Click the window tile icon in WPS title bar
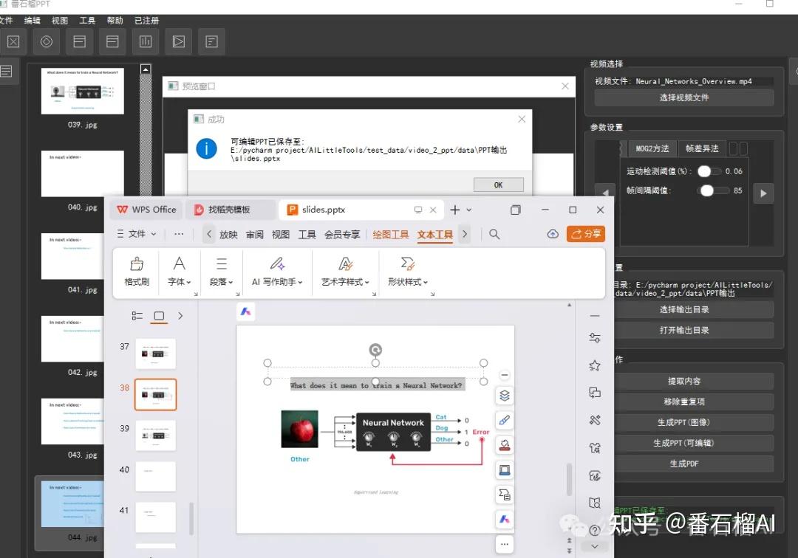 tap(516, 210)
